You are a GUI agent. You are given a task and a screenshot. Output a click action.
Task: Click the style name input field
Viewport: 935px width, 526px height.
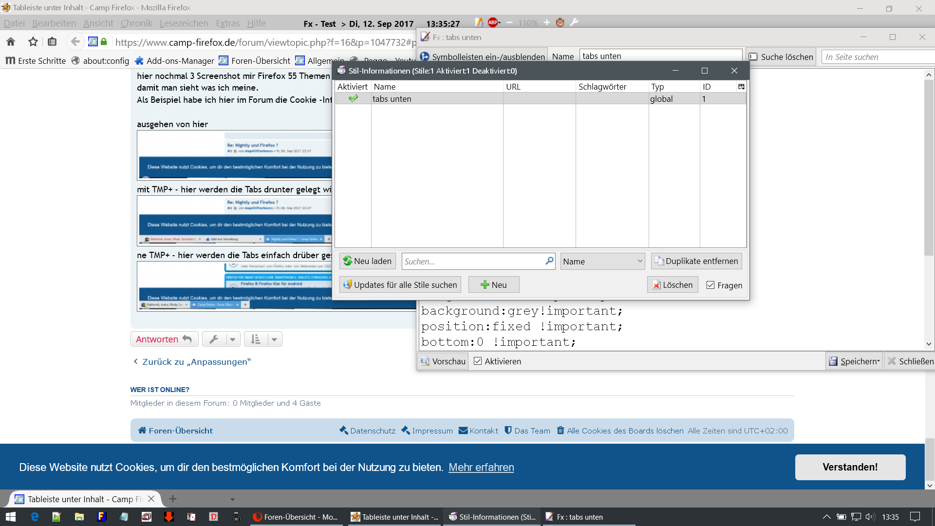[660, 56]
